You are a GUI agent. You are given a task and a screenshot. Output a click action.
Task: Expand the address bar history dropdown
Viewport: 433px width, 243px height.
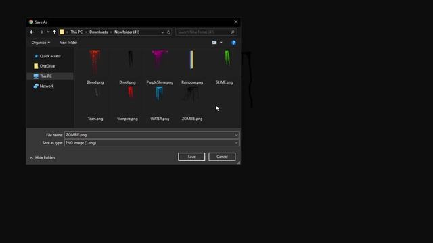point(162,32)
